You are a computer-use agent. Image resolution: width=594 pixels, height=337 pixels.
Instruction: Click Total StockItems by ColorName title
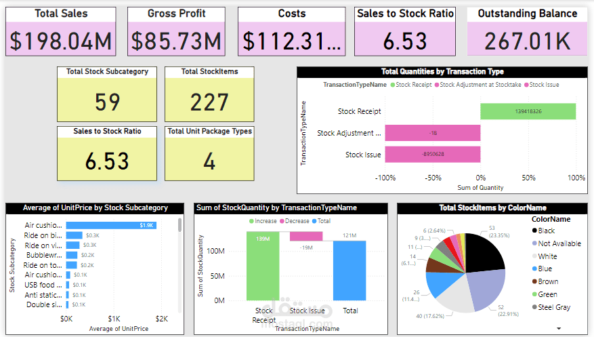click(x=492, y=207)
